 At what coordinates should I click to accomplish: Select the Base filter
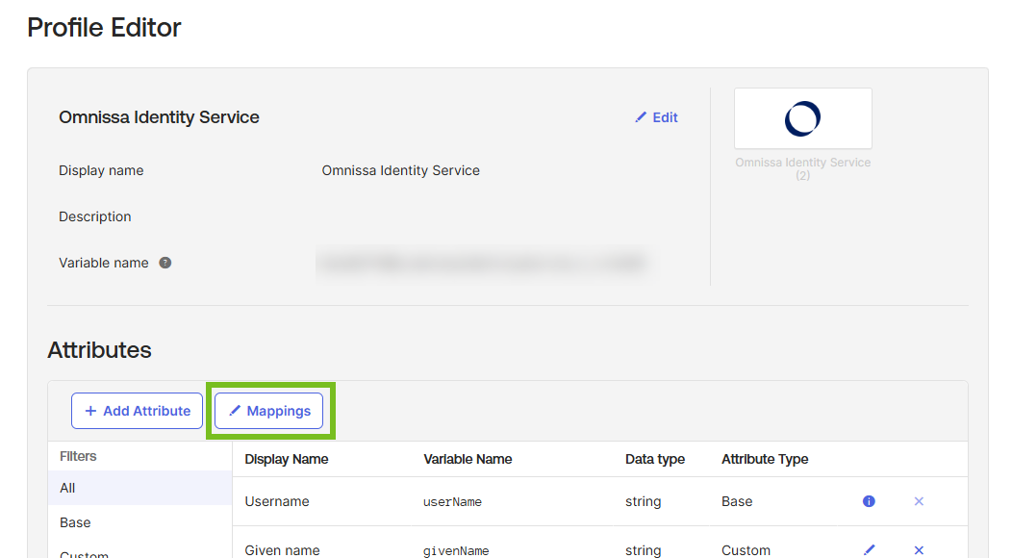(x=140, y=522)
